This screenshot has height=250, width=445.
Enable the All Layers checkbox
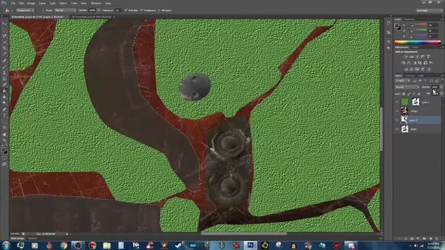[x=159, y=10]
